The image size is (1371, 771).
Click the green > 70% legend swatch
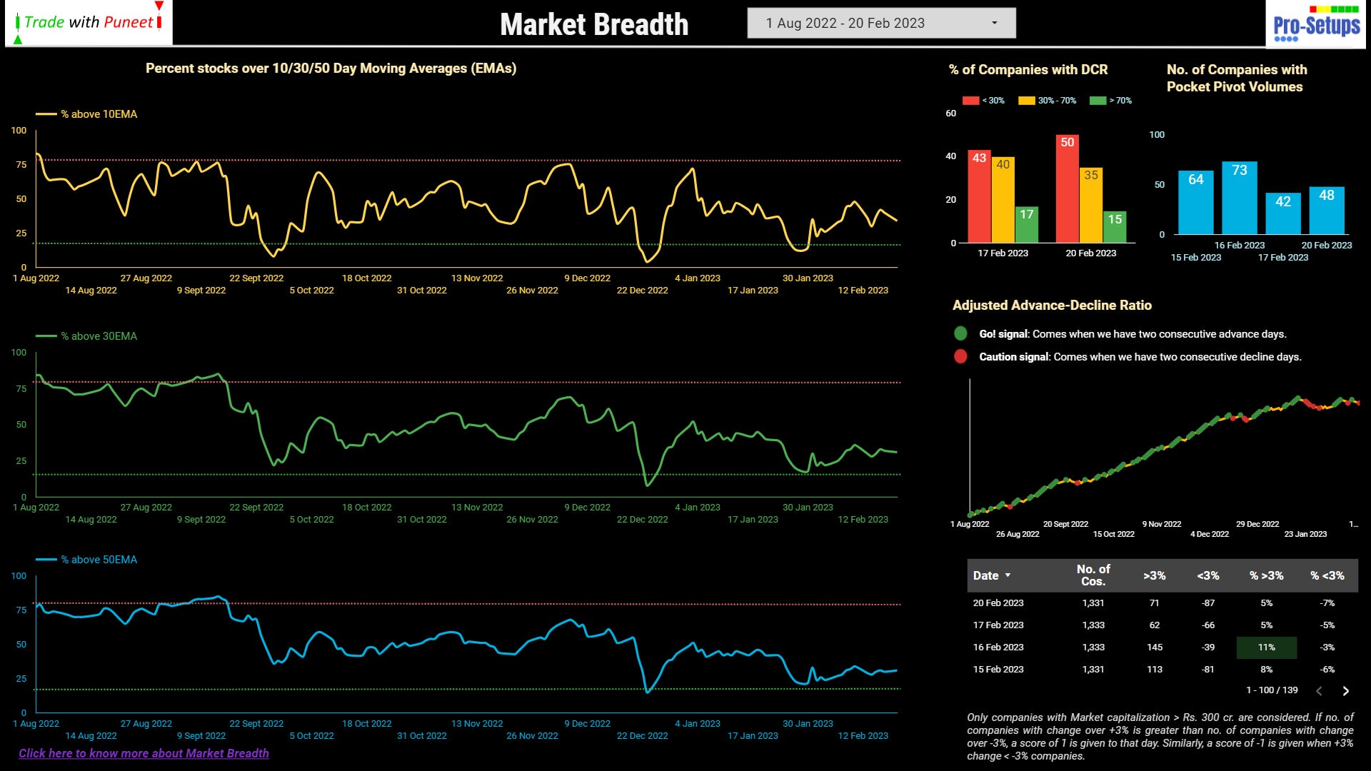(1098, 101)
